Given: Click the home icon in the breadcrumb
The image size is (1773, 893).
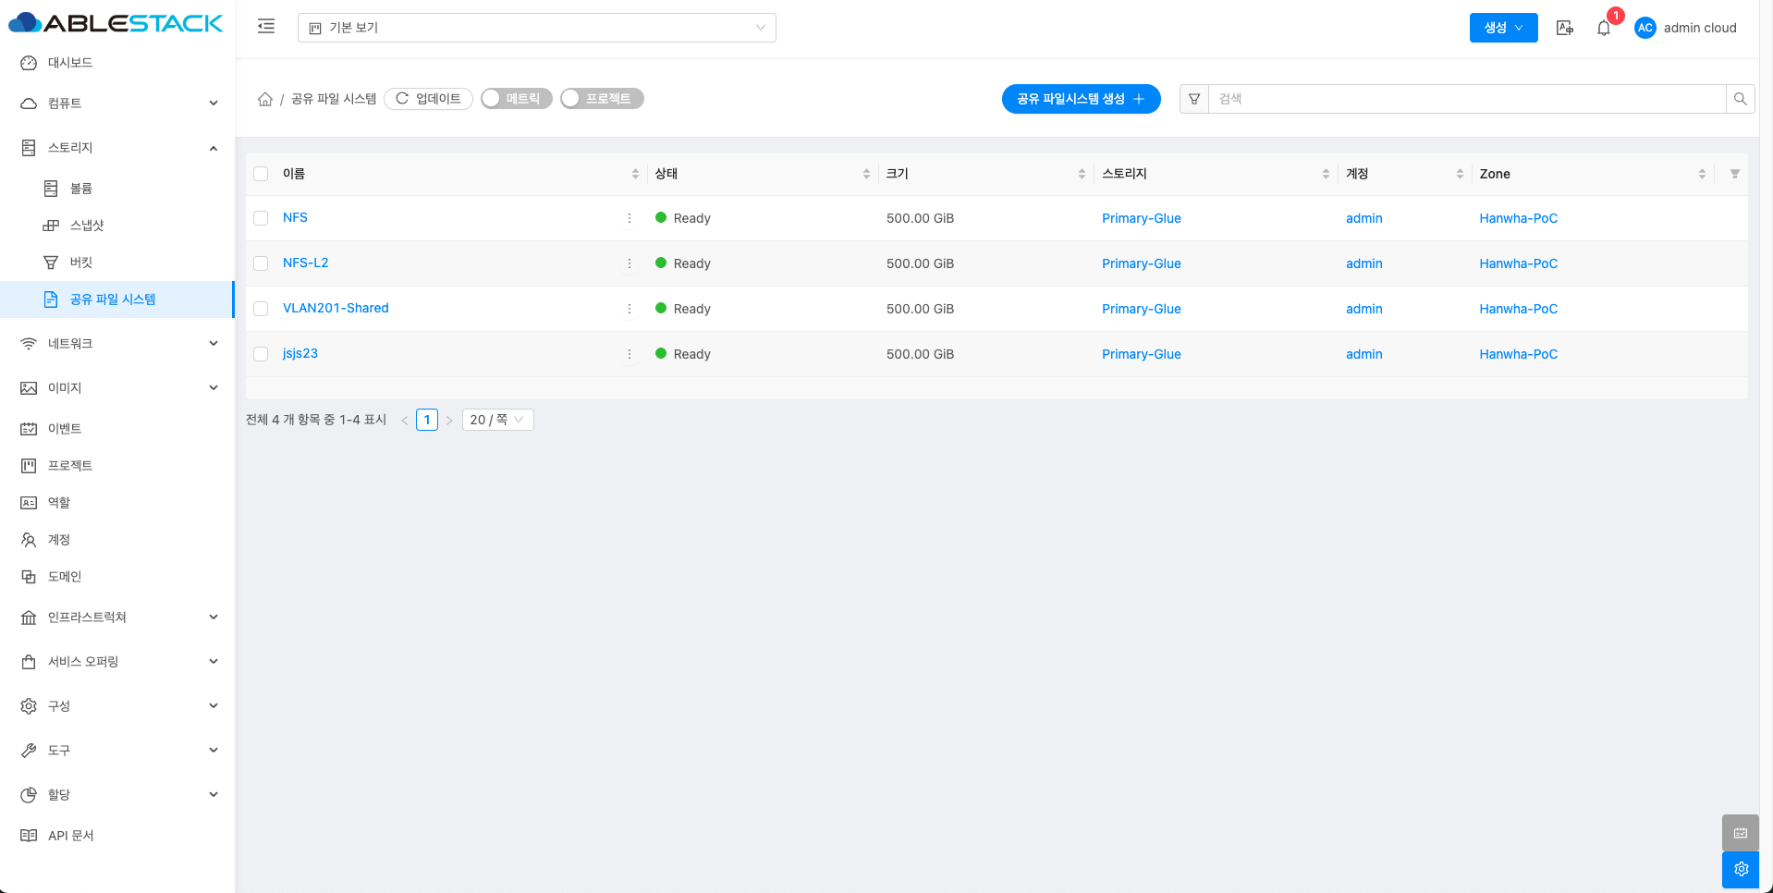Looking at the screenshot, I should coord(265,99).
